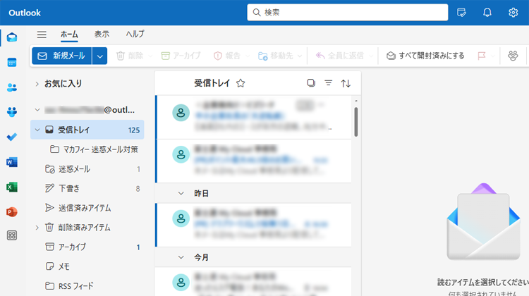Open the settings gear icon
Image resolution: width=529 pixels, height=296 pixels.
click(513, 13)
